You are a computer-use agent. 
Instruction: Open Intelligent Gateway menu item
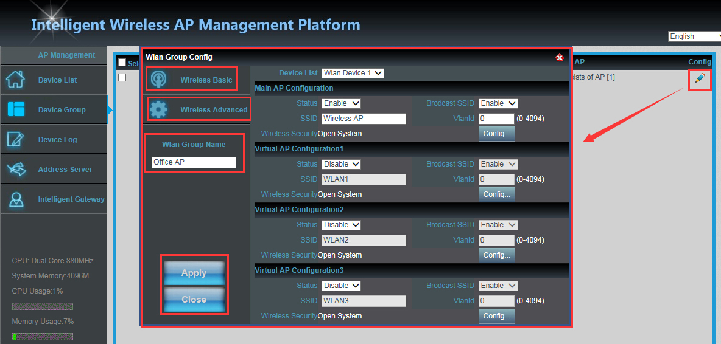point(54,199)
